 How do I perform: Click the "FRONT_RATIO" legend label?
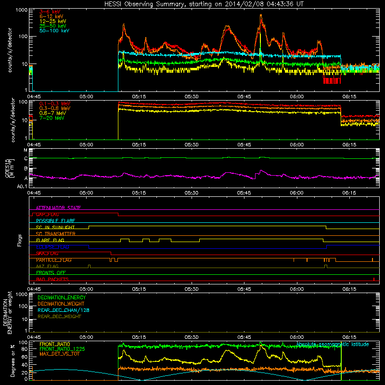[55, 344]
